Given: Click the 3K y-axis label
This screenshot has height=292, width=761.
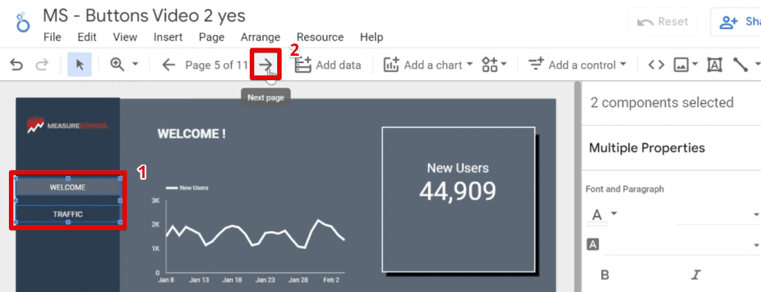Looking at the screenshot, I should (x=156, y=201).
